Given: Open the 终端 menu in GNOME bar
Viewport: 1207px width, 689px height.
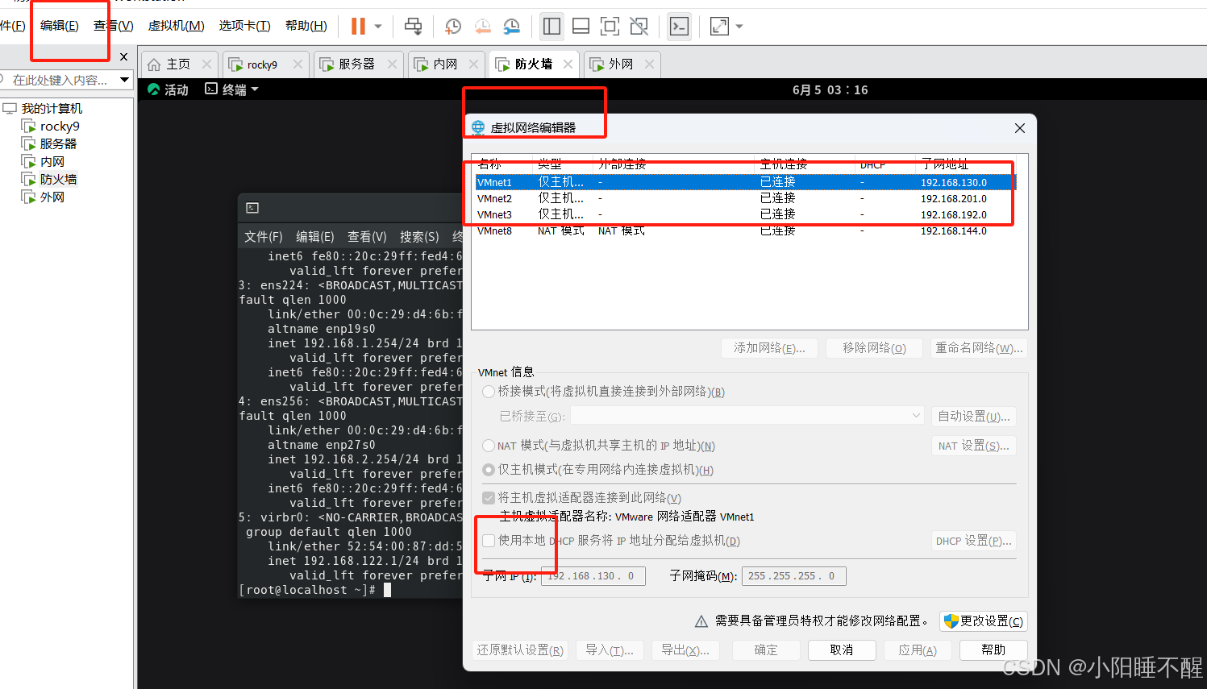Looking at the screenshot, I should [232, 89].
